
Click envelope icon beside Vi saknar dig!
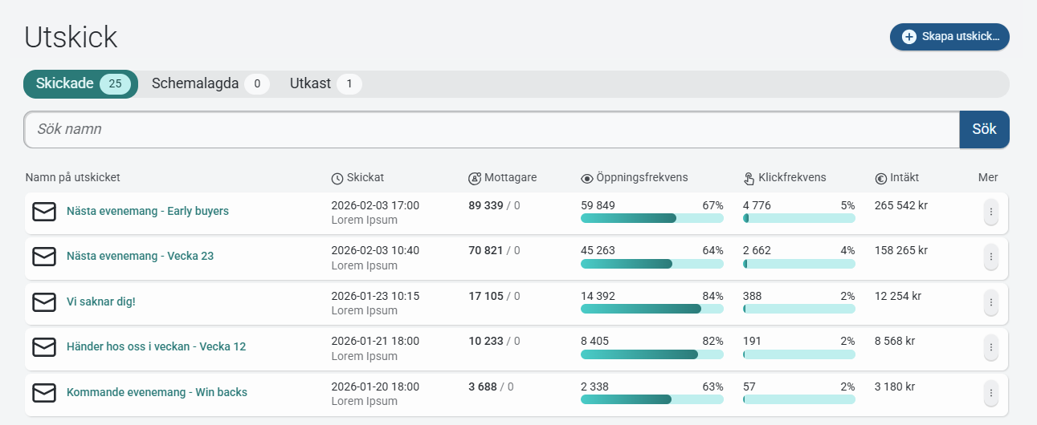coord(44,302)
